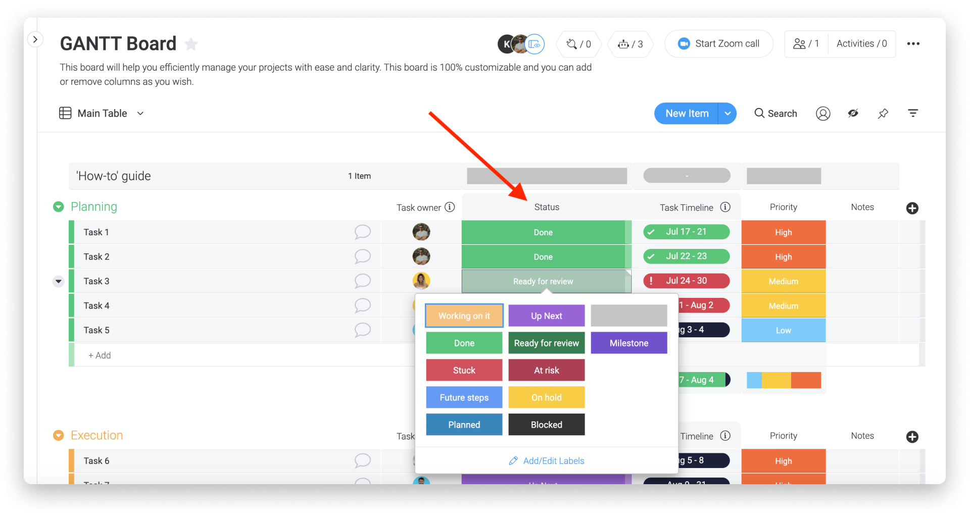Create a New Item
The image size is (970, 517).
687,114
